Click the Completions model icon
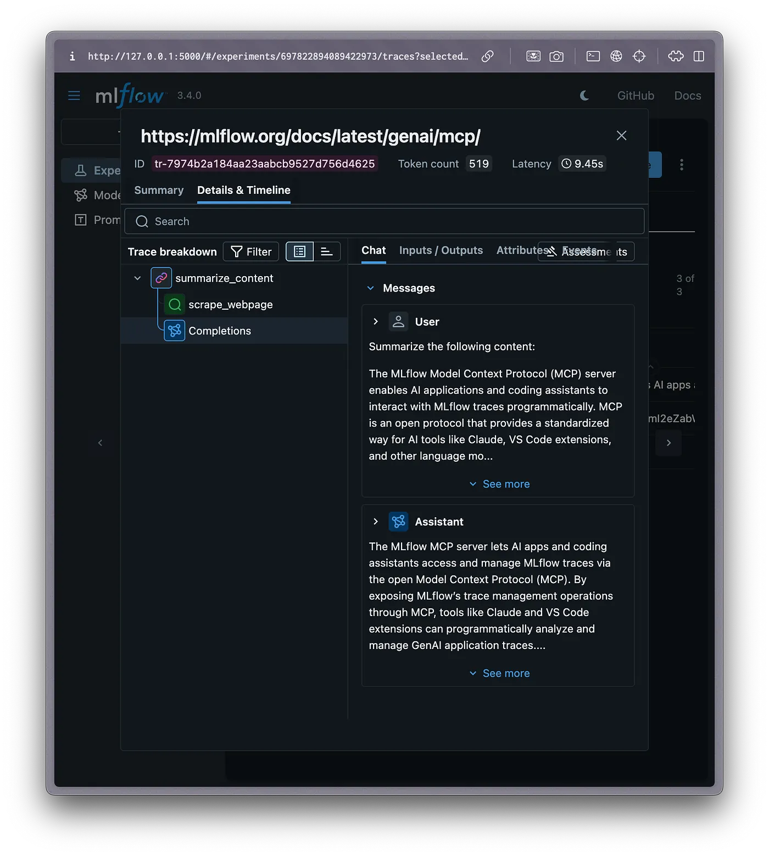The image size is (769, 856). point(175,331)
